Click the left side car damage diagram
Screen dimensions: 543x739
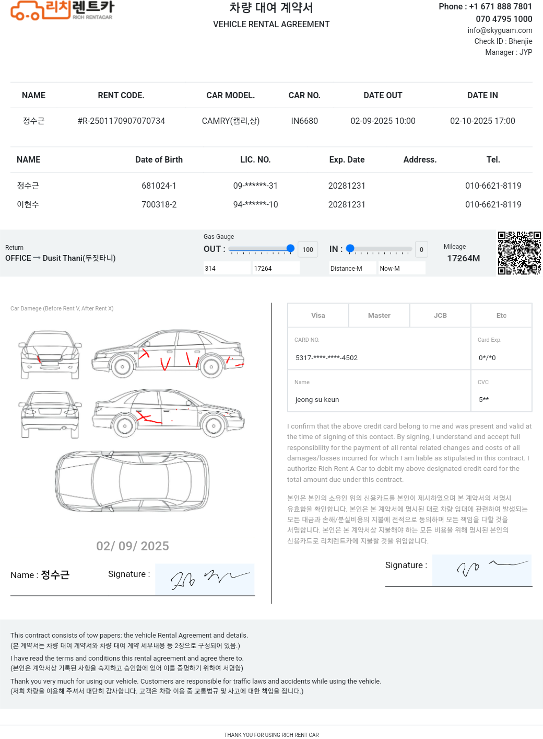pos(168,354)
